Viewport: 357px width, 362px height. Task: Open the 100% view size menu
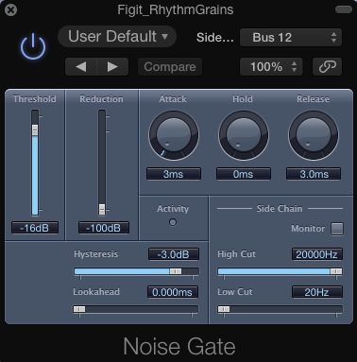coord(271,66)
